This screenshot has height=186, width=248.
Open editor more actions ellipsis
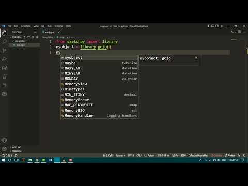244,32
